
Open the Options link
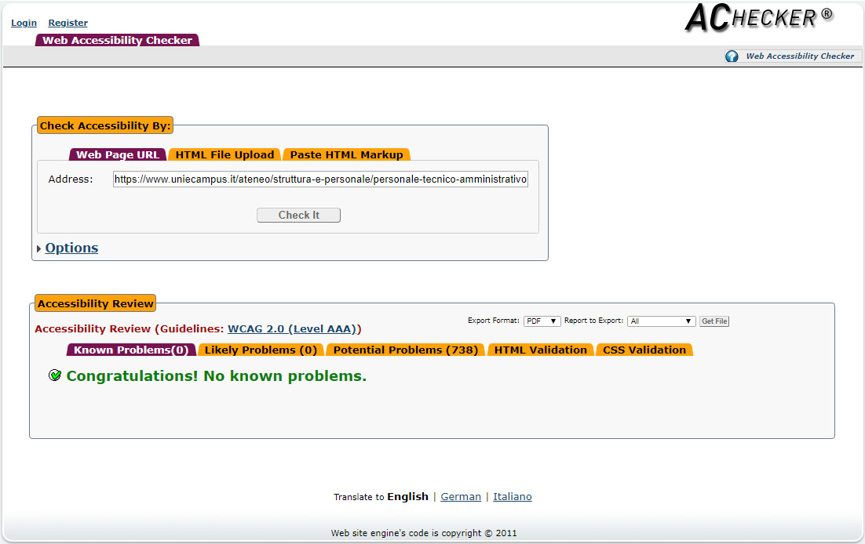pos(71,248)
